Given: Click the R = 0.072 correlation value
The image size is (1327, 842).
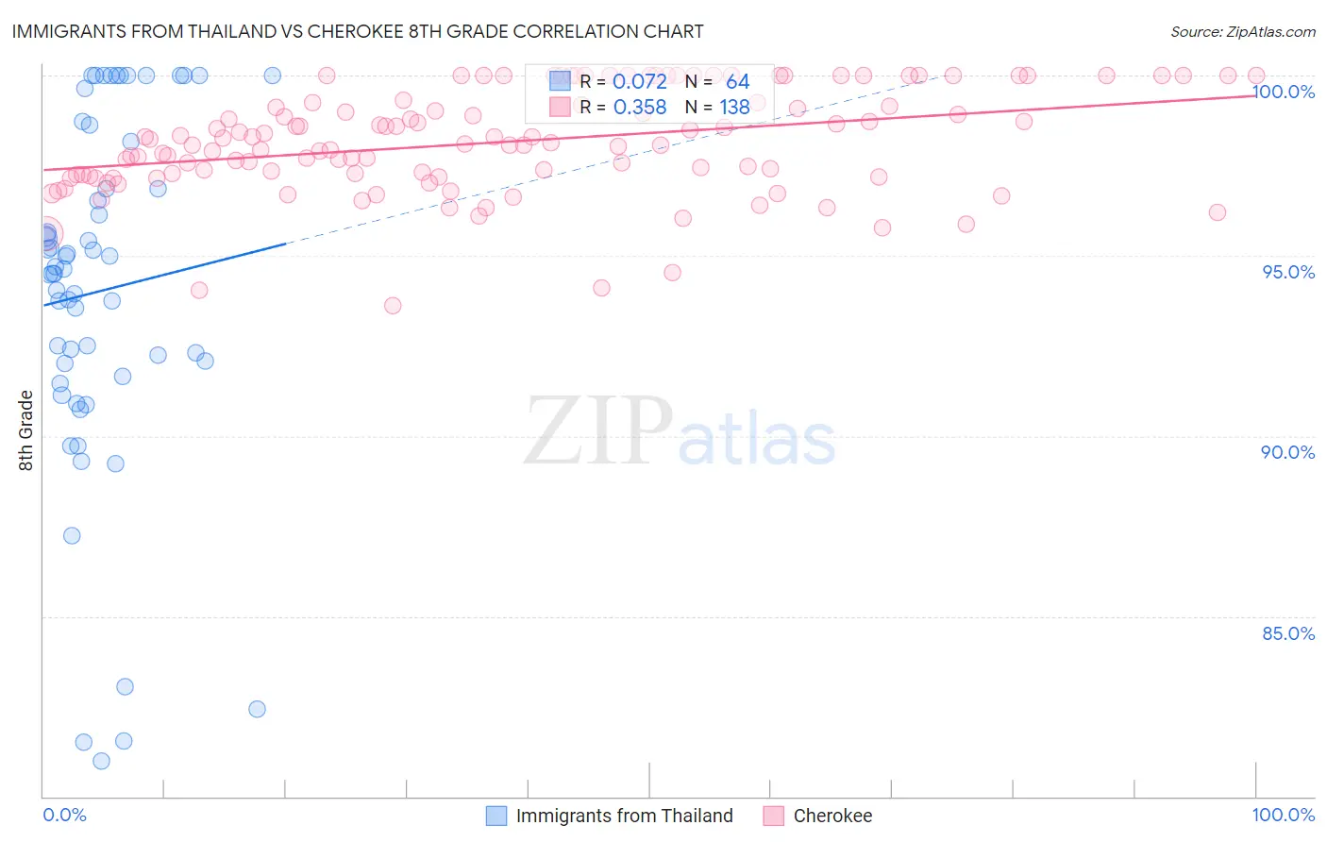Looking at the screenshot, I should click(x=623, y=81).
